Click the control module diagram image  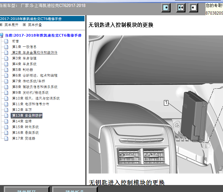click(x=156, y=104)
